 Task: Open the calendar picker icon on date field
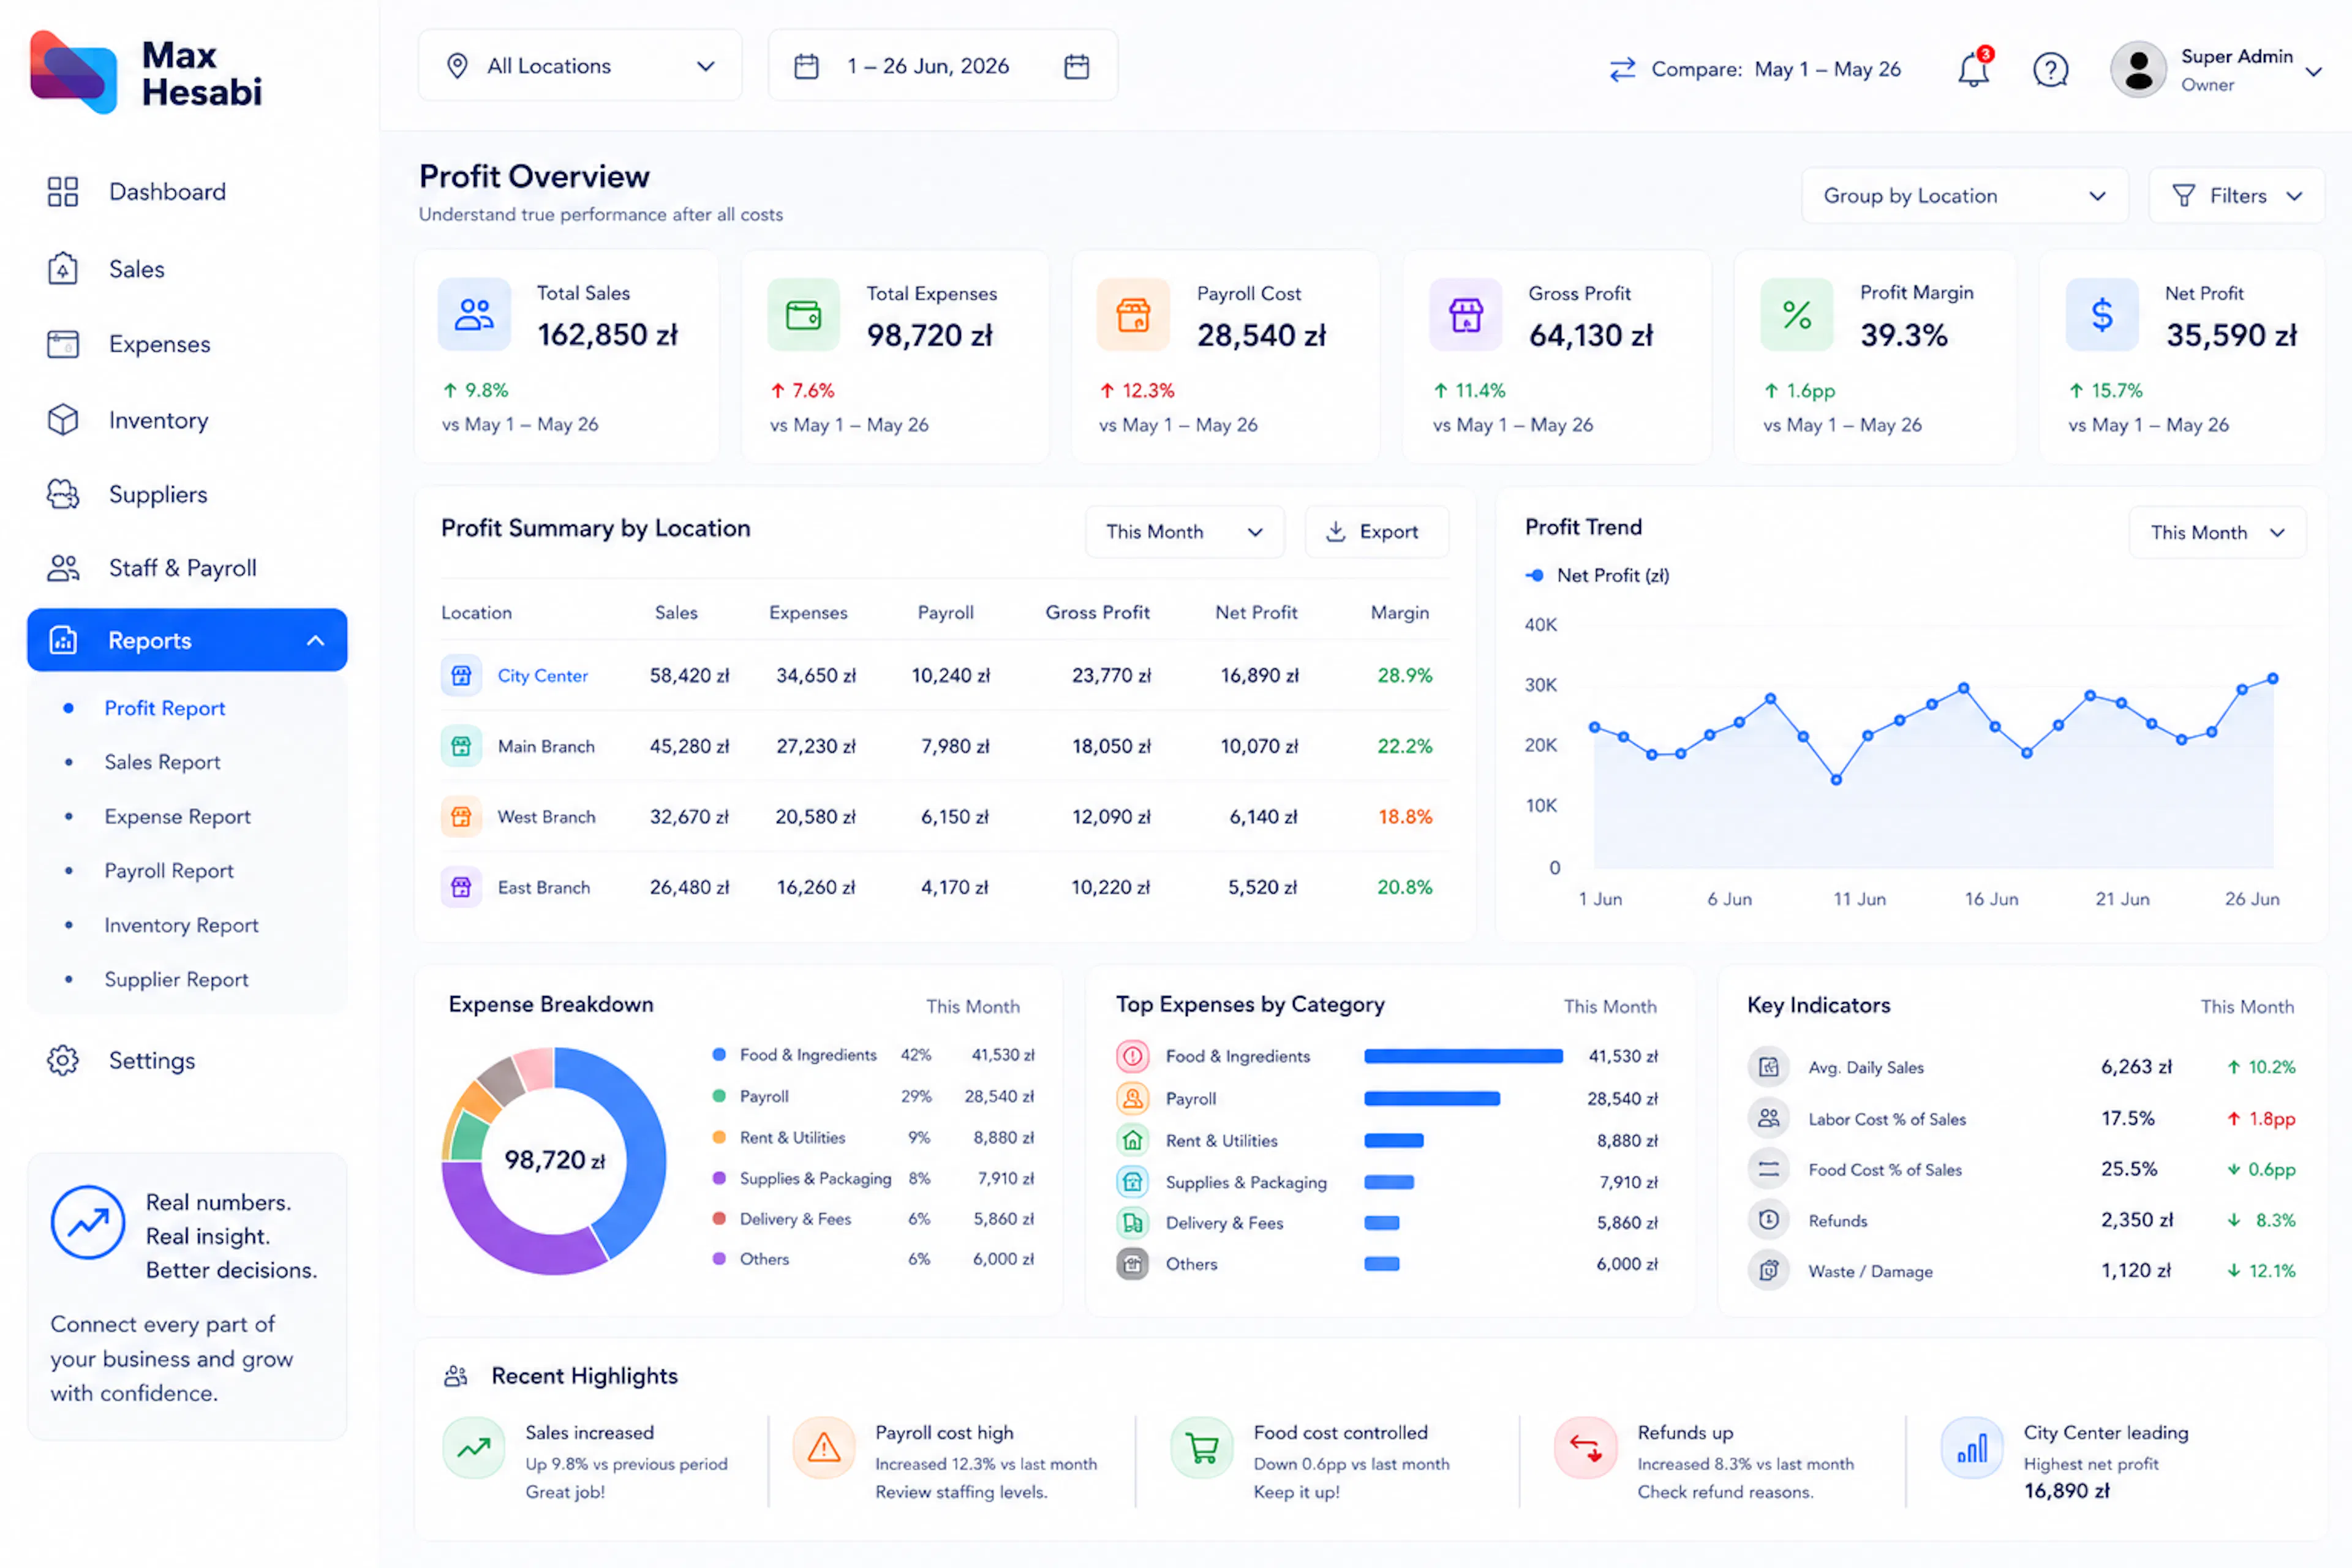pos(1076,66)
